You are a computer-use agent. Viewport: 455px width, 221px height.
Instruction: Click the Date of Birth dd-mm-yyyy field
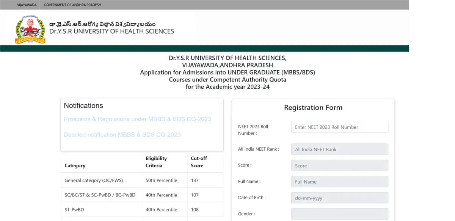point(340,198)
